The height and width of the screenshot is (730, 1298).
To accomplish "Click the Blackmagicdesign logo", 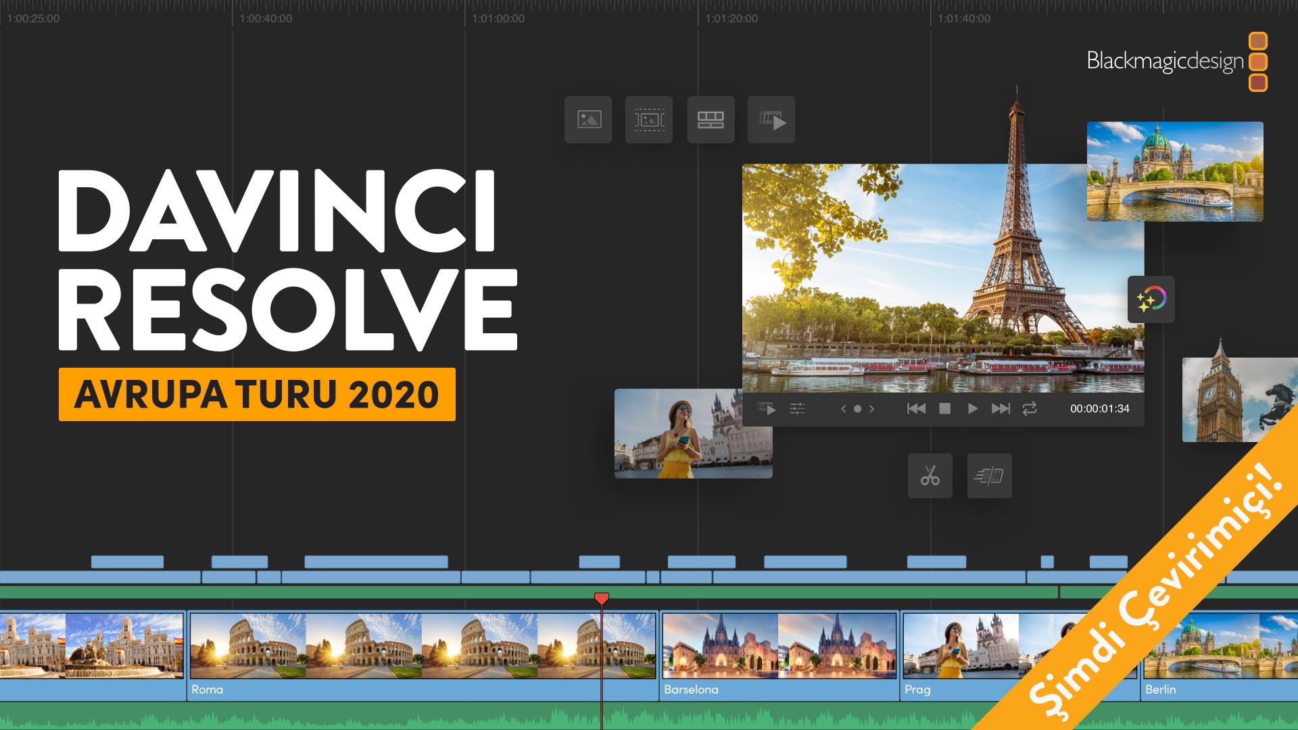I will pos(1177,62).
